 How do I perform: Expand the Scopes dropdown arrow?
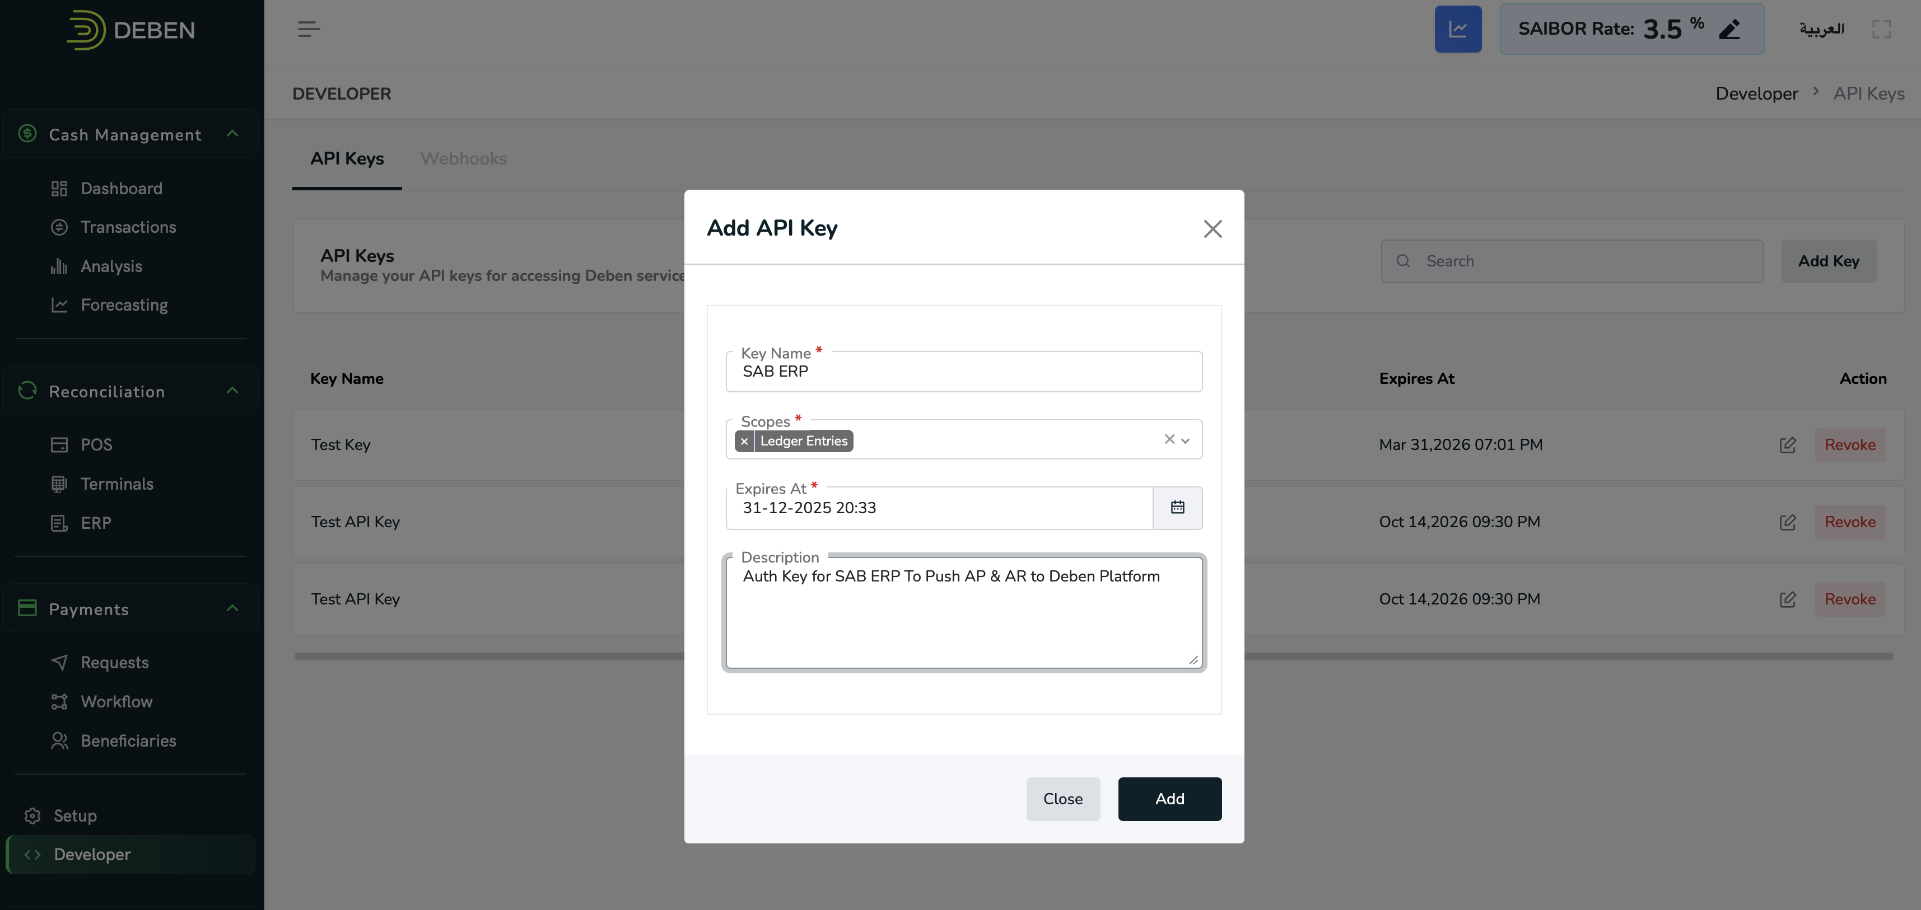click(x=1185, y=440)
